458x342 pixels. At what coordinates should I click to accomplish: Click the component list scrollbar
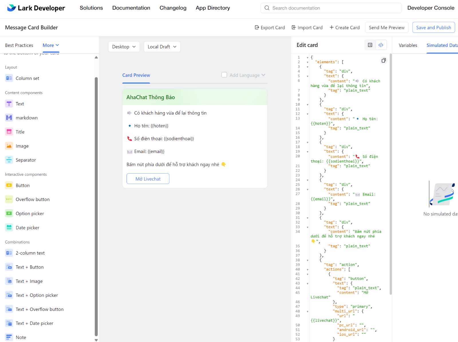coord(96,207)
